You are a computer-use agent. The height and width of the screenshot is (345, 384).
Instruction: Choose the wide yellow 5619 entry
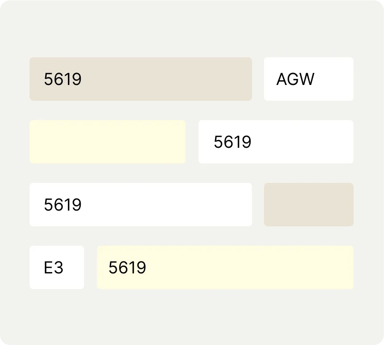click(225, 267)
